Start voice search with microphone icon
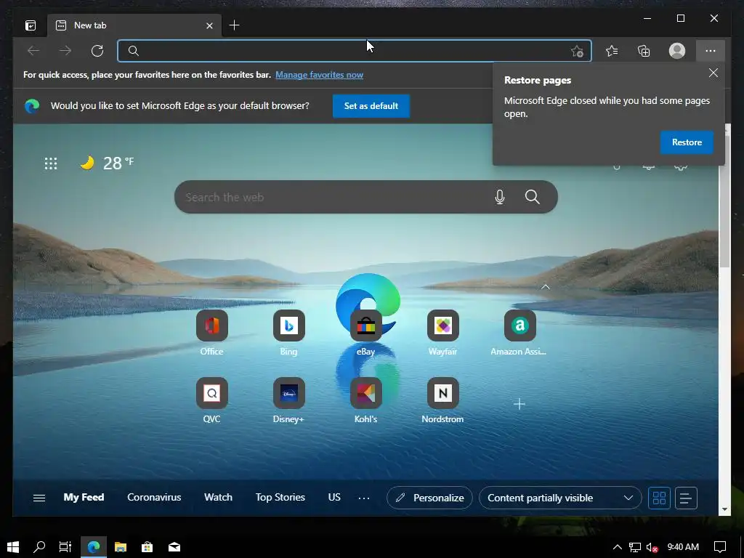744x558 pixels. (500, 197)
